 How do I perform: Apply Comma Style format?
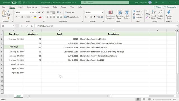pos(94,17)
